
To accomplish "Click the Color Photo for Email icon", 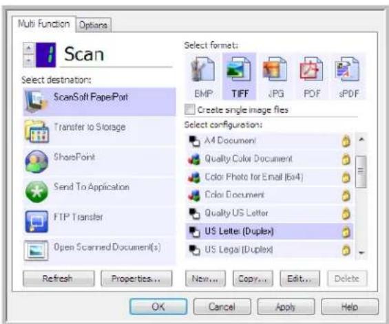I will tap(194, 177).
